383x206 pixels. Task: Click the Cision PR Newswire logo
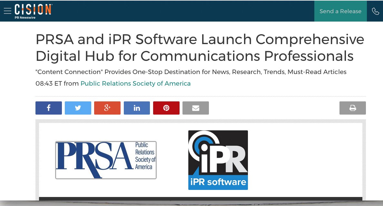(x=33, y=12)
